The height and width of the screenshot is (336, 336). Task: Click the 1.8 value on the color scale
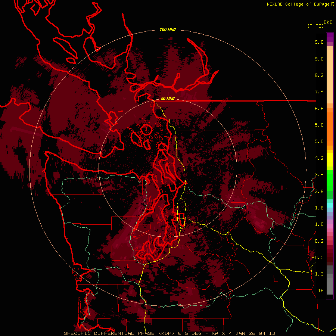[319, 208]
